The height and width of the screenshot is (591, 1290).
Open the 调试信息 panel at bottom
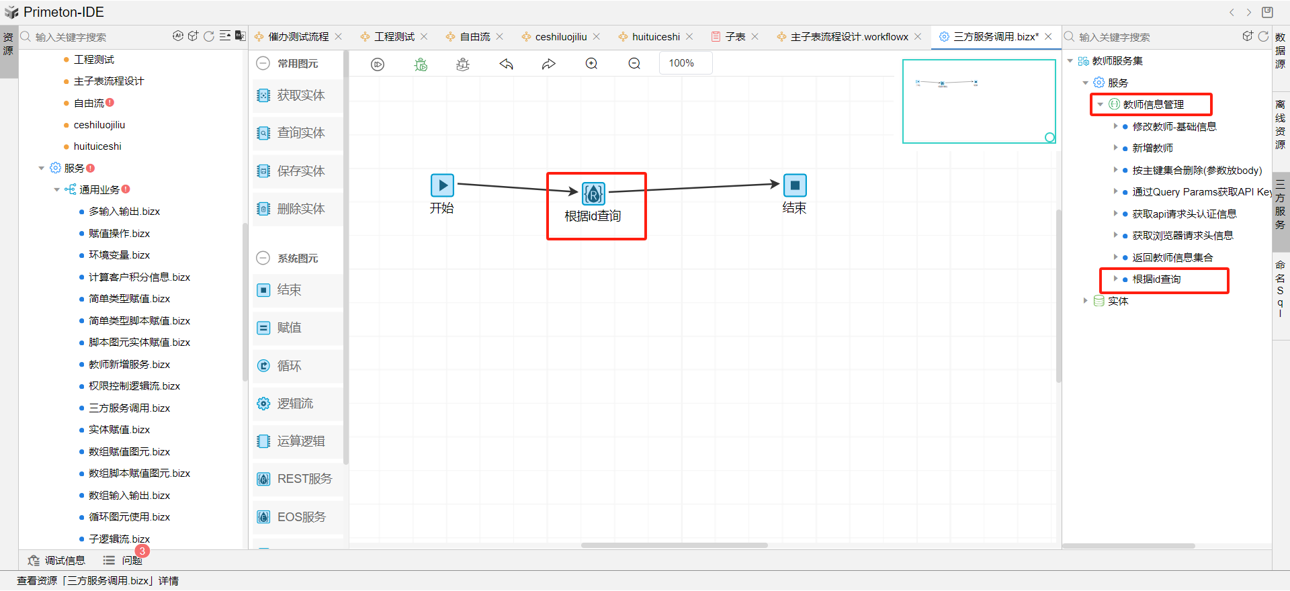pos(57,560)
